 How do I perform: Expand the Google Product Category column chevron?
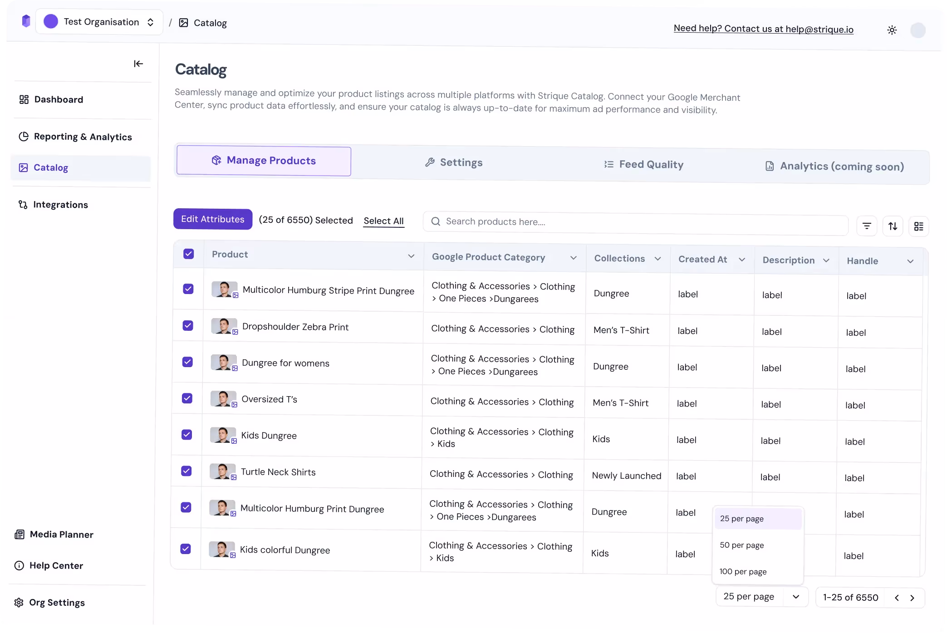pos(574,258)
